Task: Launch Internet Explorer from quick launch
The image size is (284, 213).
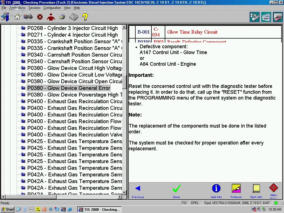Action: (70, 209)
